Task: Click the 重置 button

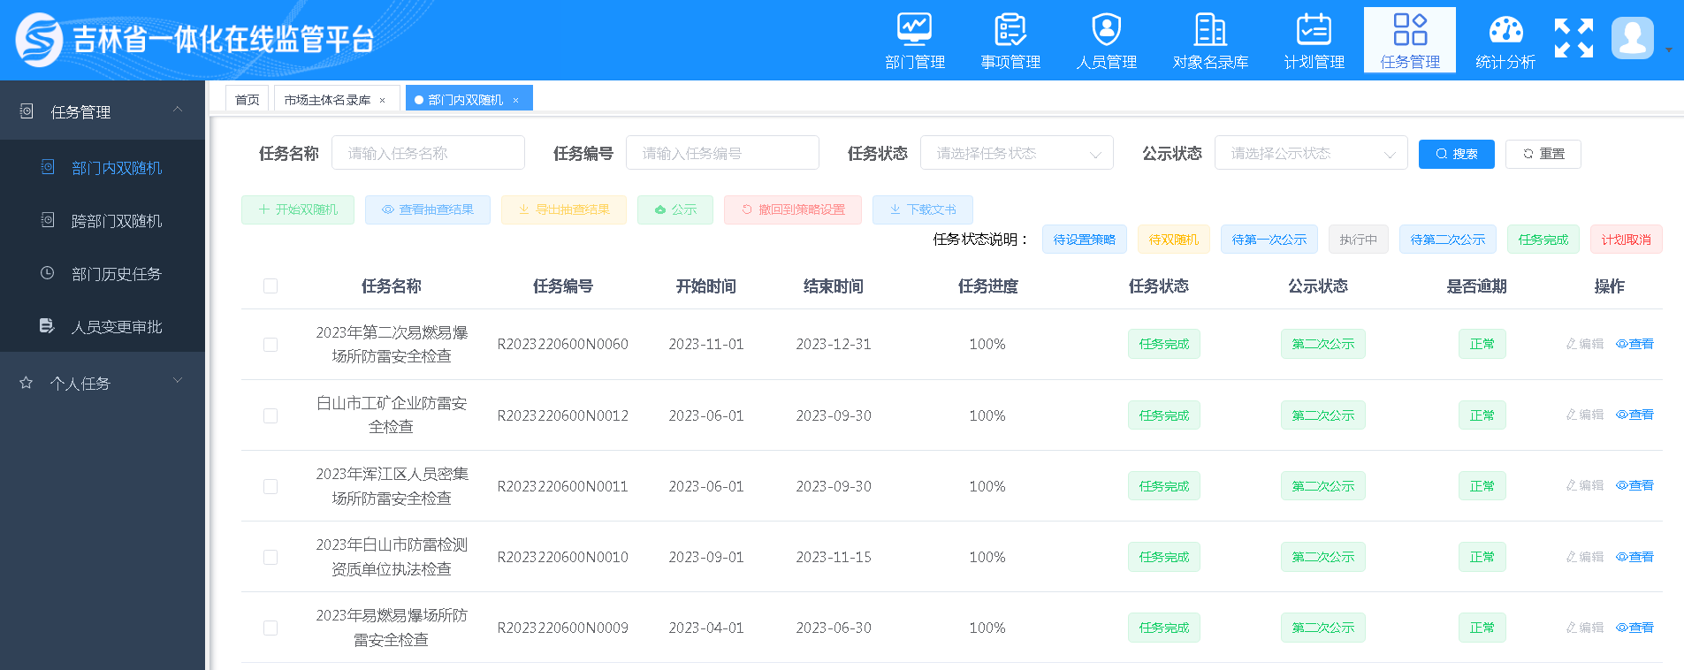Action: [1543, 154]
